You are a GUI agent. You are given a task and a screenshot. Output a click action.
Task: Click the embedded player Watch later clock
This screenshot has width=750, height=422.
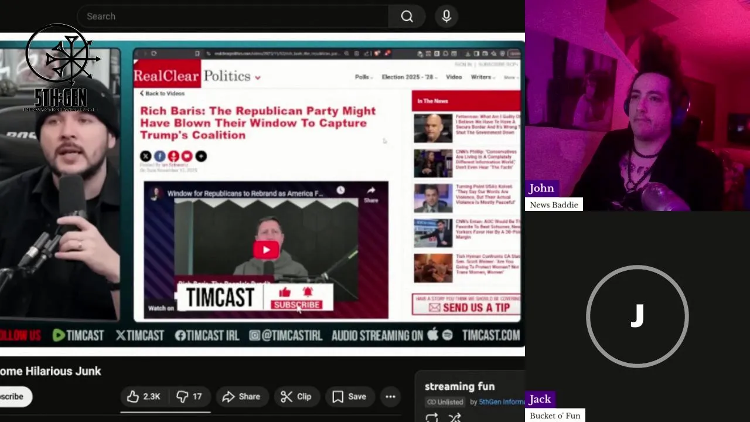(x=340, y=190)
